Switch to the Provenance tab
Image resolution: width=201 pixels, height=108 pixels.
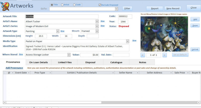tap(13, 62)
